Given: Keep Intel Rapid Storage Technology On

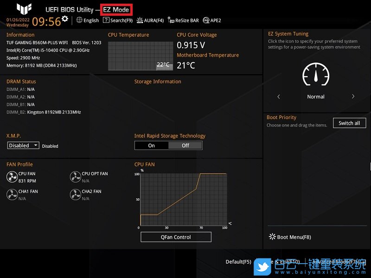Looking at the screenshot, I should click(x=151, y=145).
